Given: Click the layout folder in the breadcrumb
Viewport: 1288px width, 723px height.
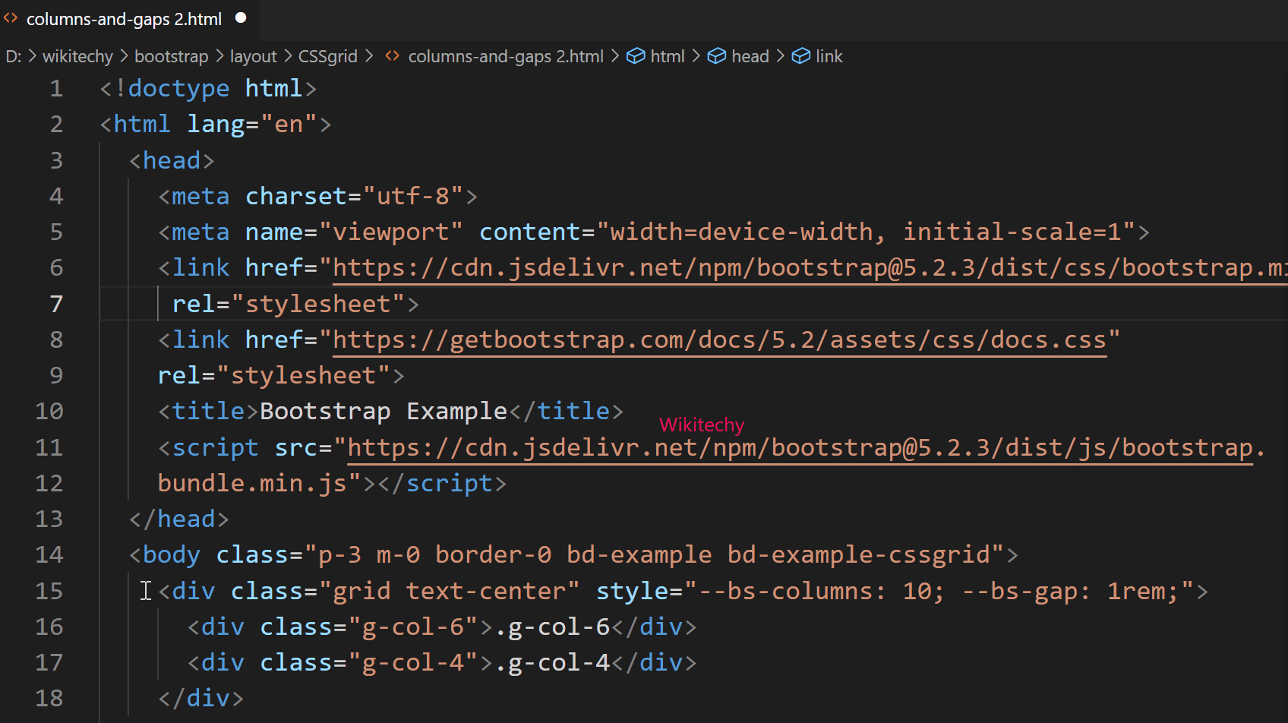Looking at the screenshot, I should pos(253,55).
